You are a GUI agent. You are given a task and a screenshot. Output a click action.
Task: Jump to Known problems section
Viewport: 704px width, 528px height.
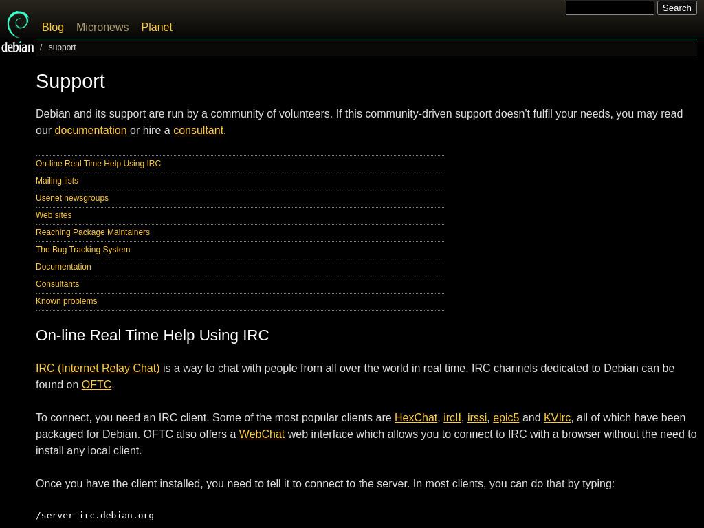point(67,301)
